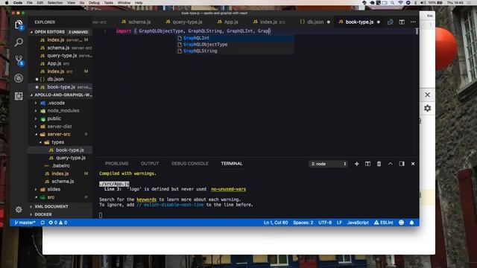Open the Tasks menu

[108, 2]
